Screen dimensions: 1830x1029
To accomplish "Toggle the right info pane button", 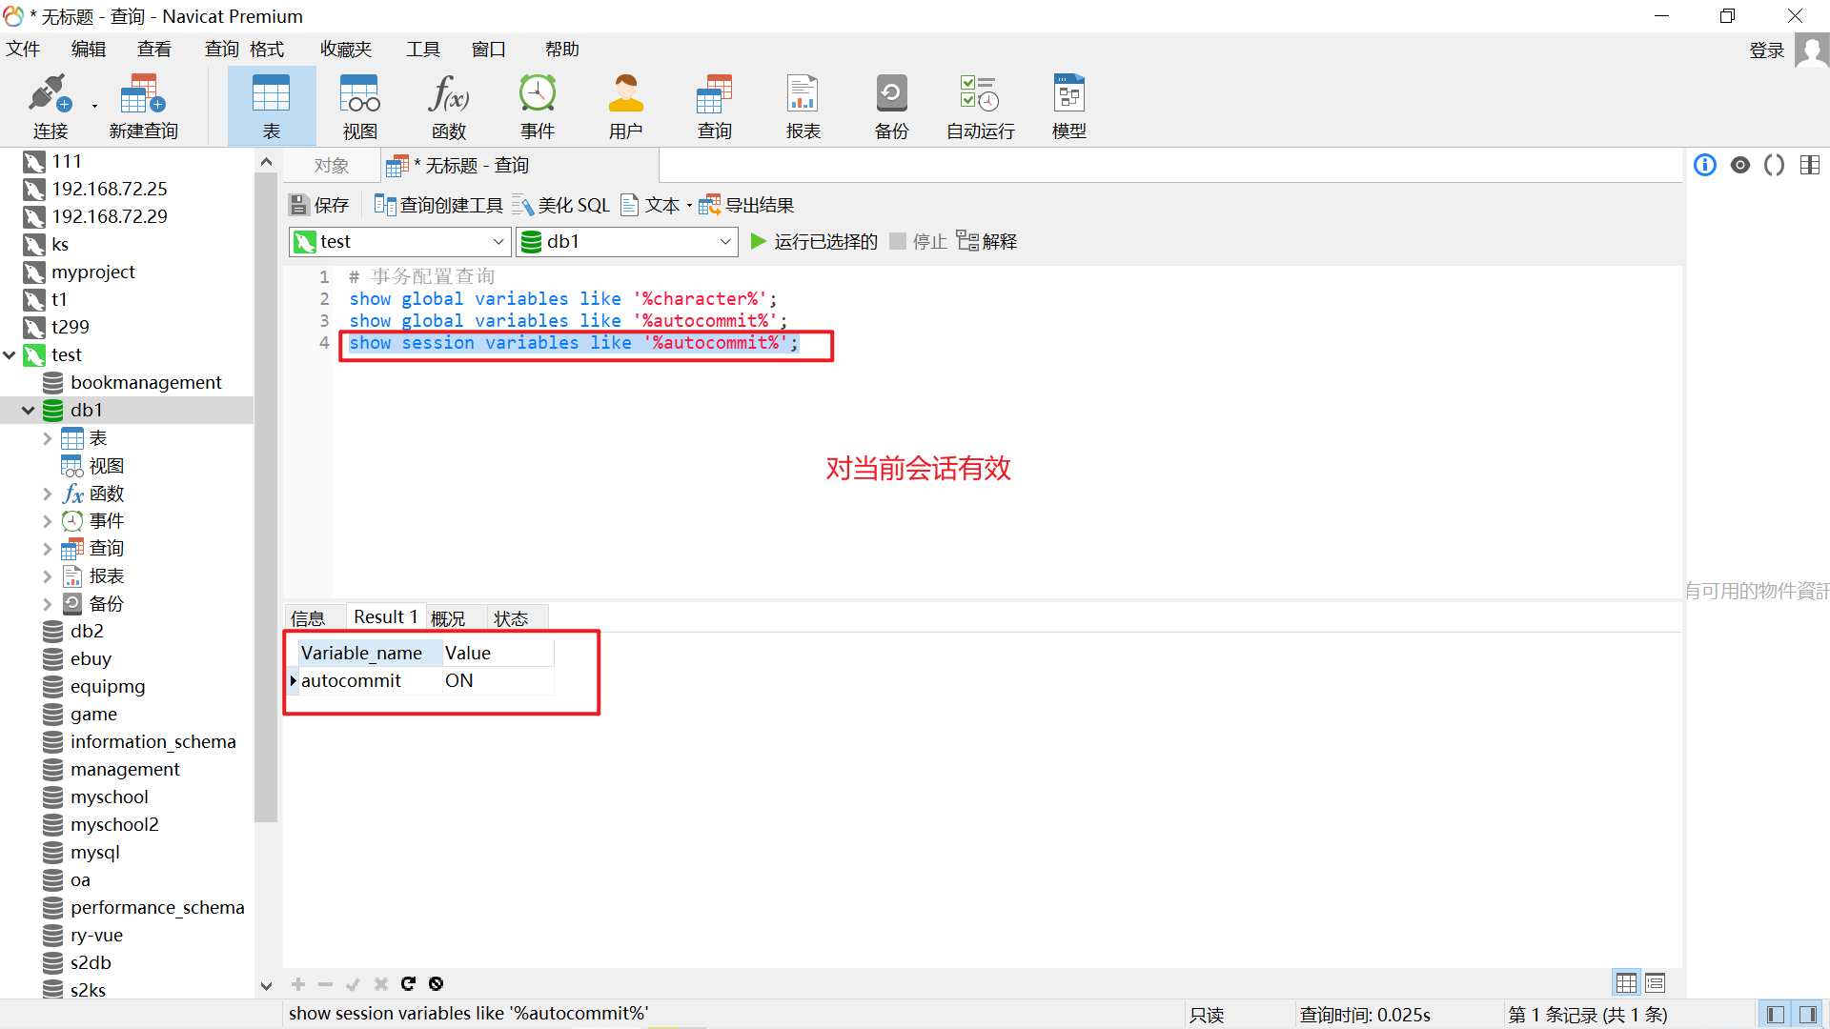I will [1808, 1015].
